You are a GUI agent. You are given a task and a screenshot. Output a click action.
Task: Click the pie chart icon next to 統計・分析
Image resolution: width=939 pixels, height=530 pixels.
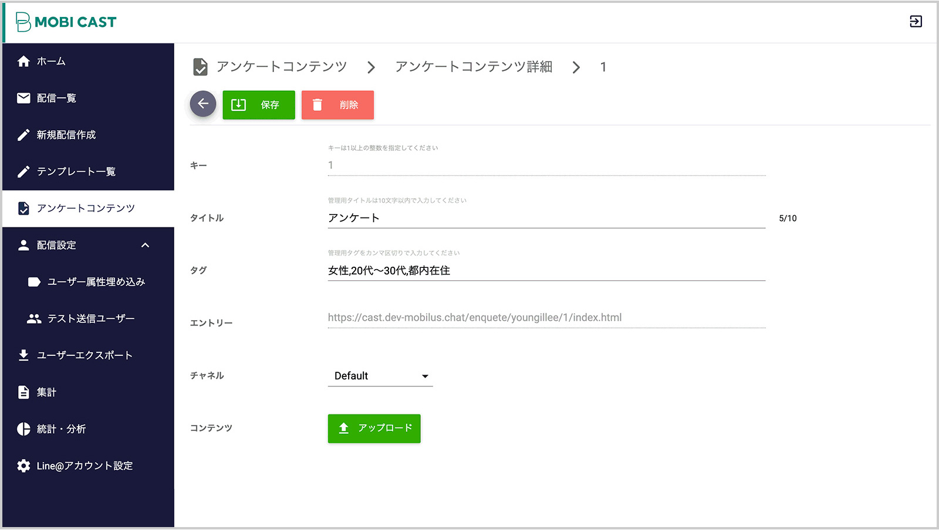click(23, 429)
